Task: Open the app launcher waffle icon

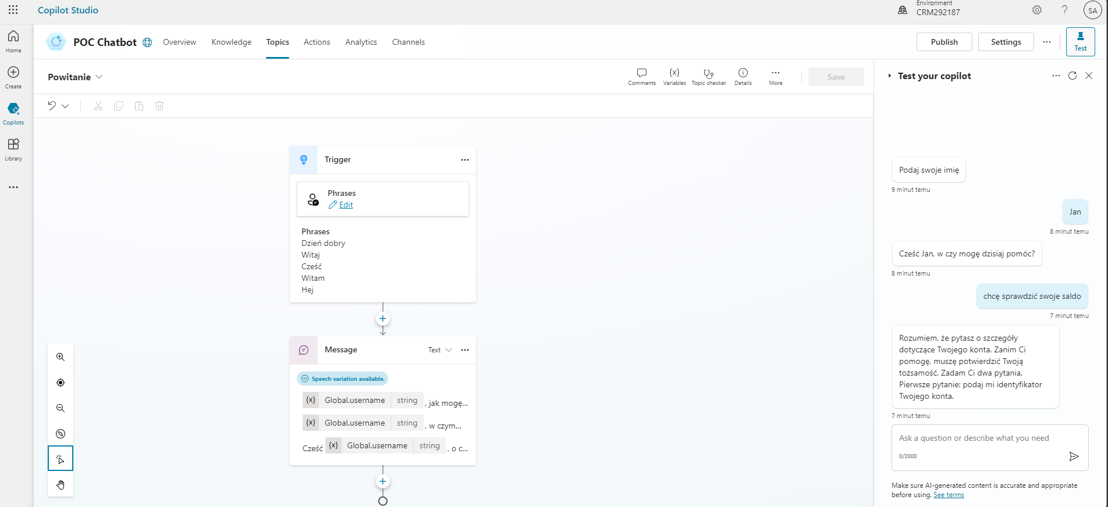Action: click(x=13, y=10)
